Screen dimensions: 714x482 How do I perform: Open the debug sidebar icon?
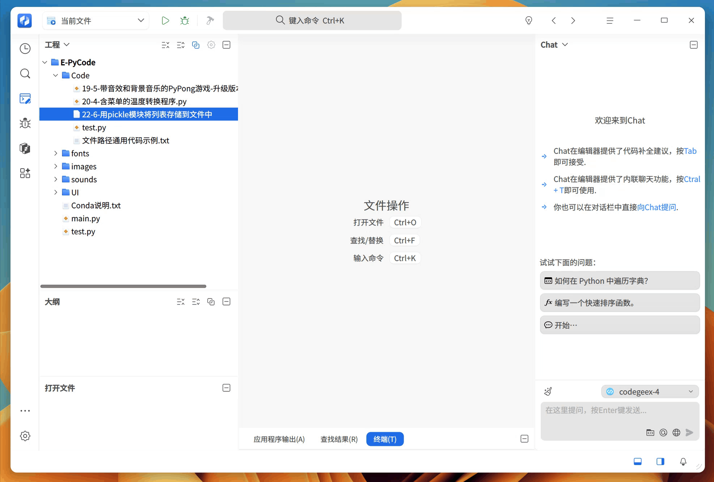coord(25,123)
